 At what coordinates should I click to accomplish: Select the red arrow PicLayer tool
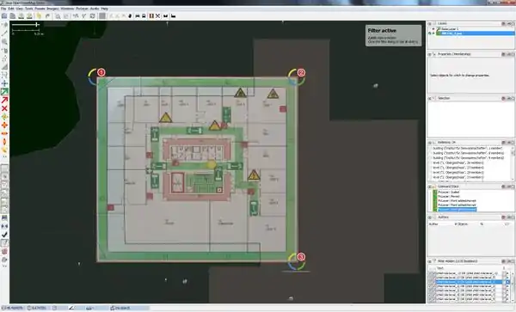(4, 100)
